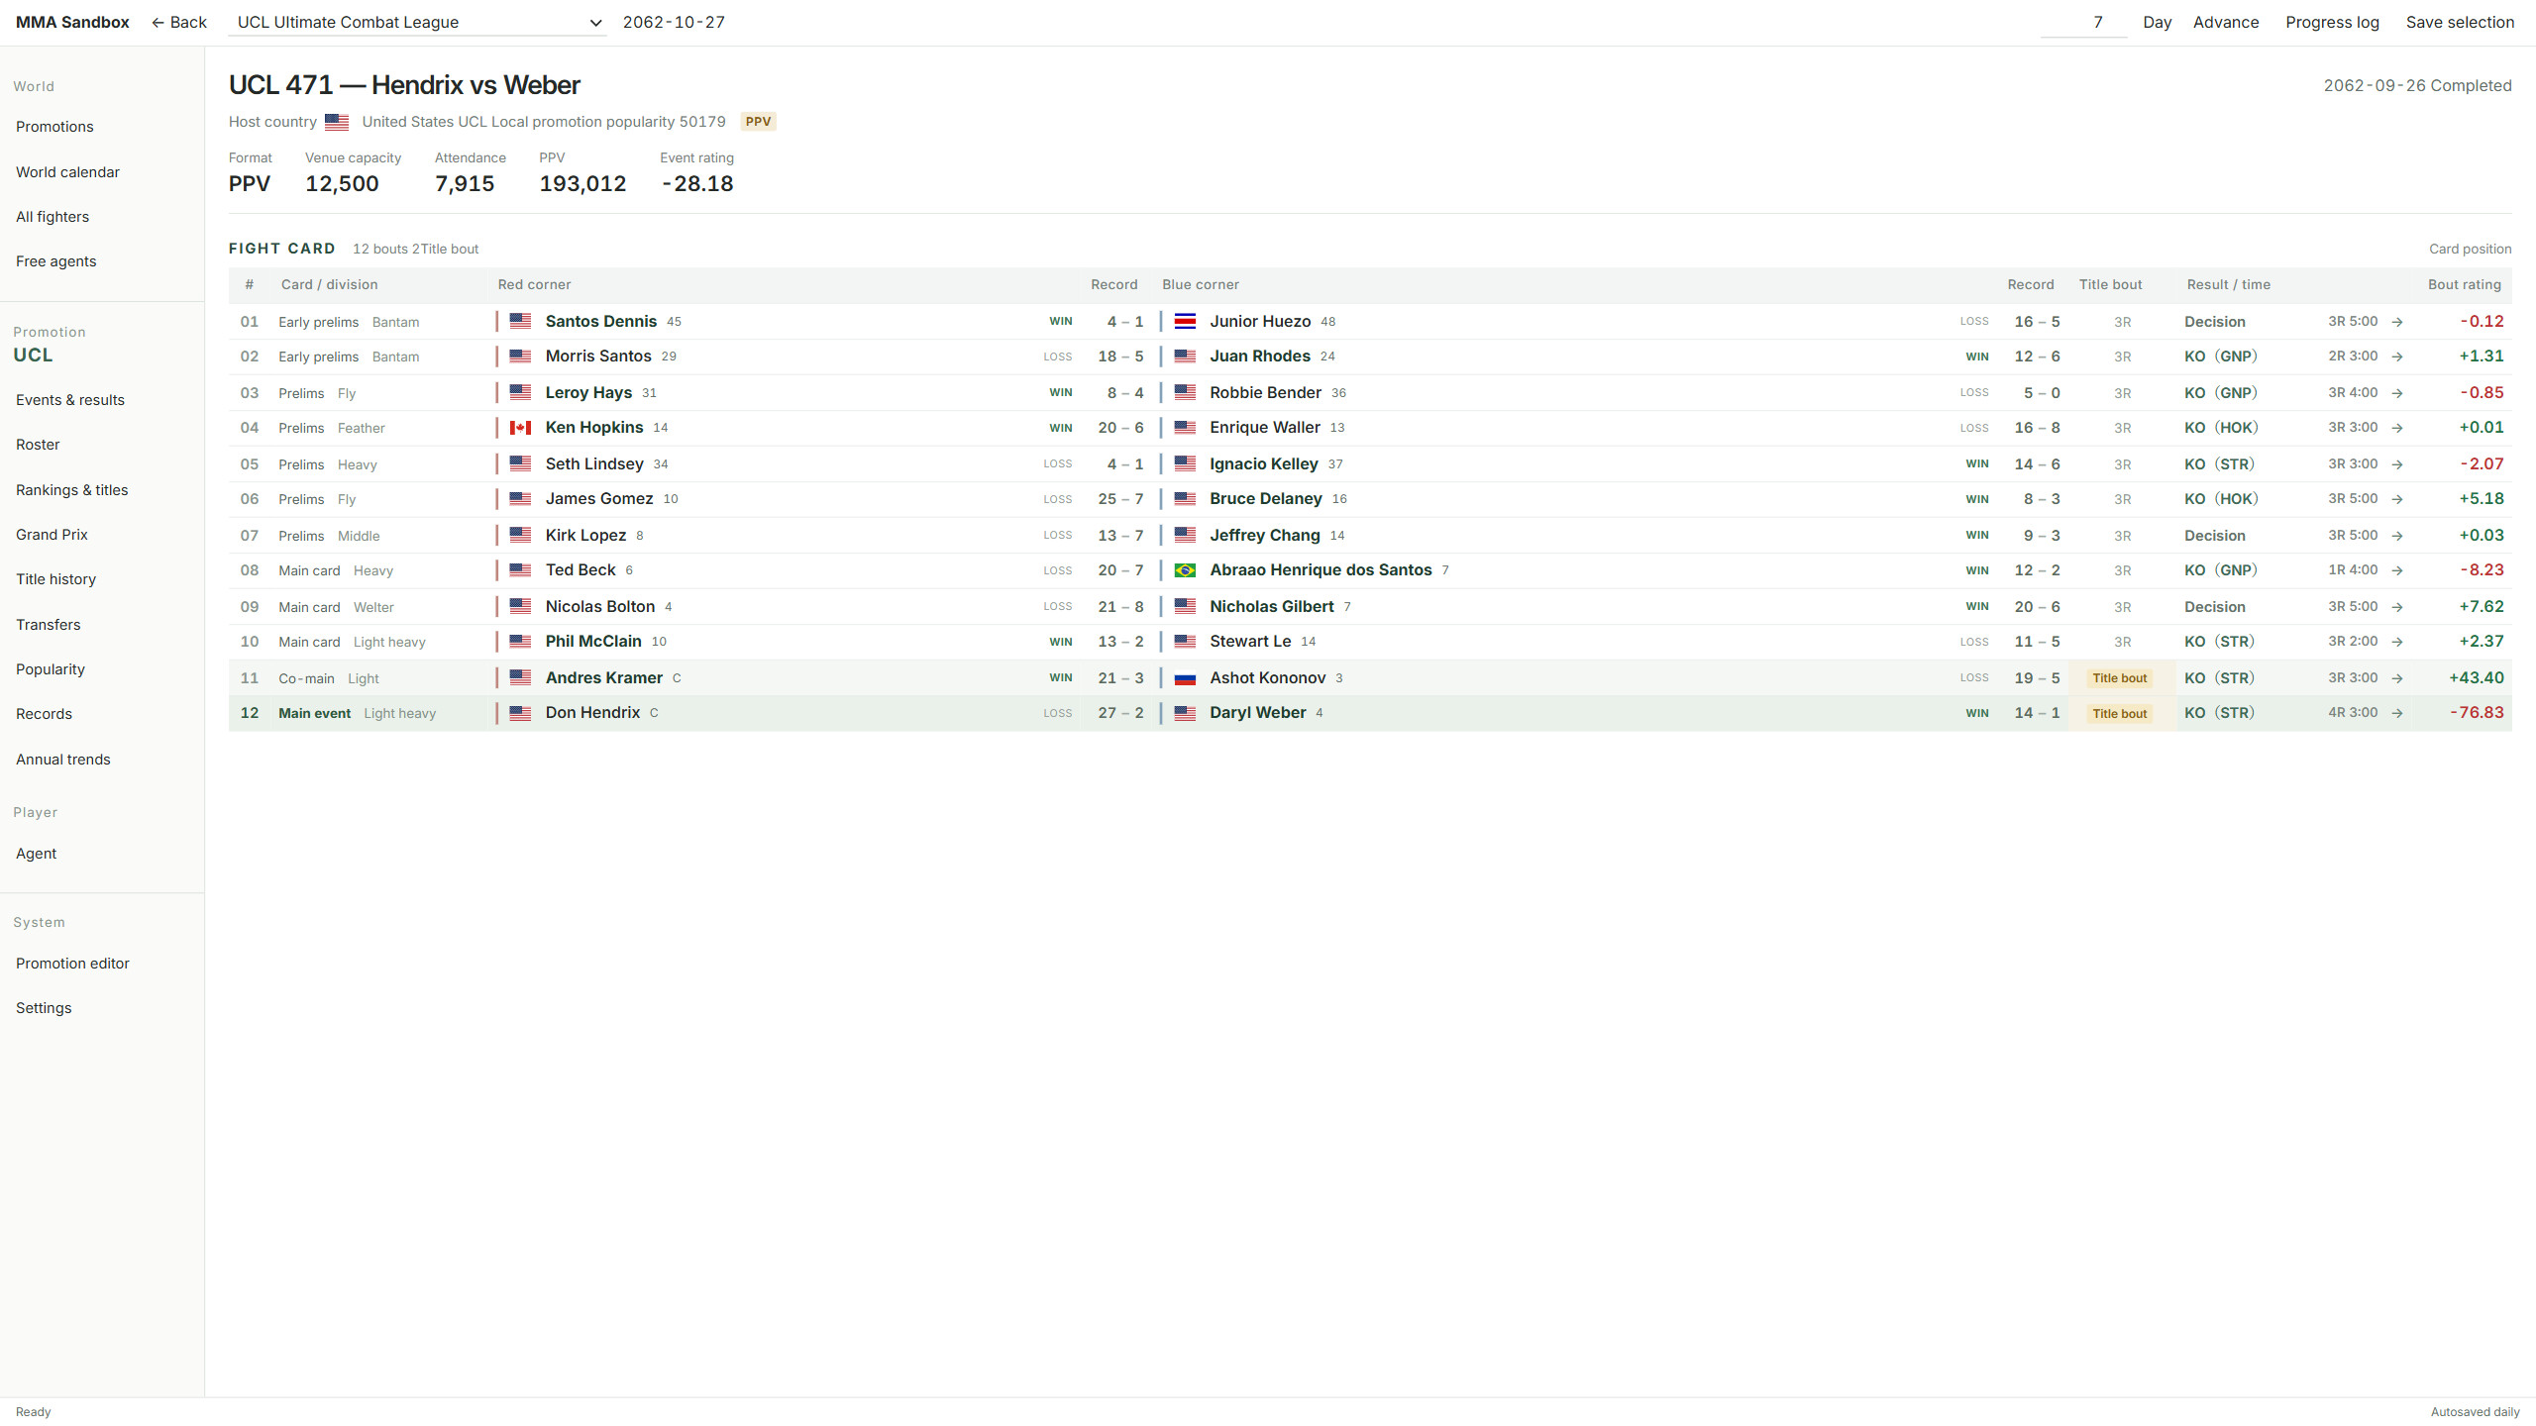Open bout arrow on Kirk Lopez row
2536x1426 pixels.
(2397, 536)
